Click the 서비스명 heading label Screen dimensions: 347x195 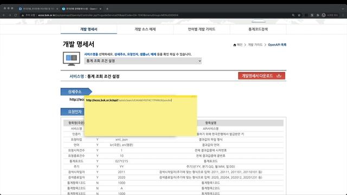76,76
